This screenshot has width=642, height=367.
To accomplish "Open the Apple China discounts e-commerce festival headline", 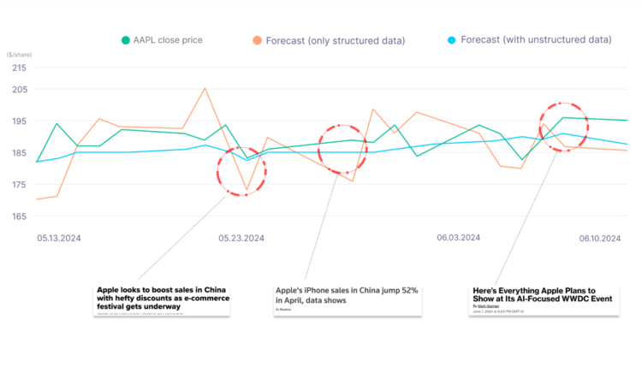I will 162,296.
